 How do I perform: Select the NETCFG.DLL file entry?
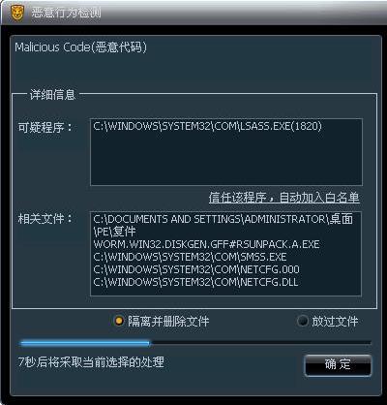click(195, 282)
